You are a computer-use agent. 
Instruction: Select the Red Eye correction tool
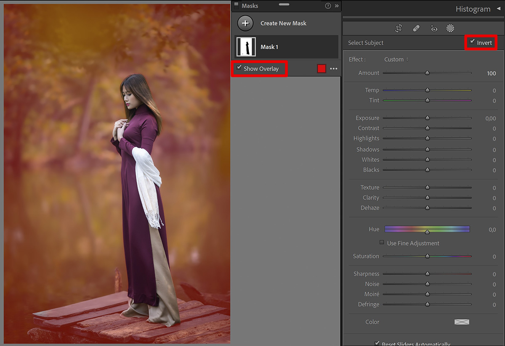coord(433,28)
